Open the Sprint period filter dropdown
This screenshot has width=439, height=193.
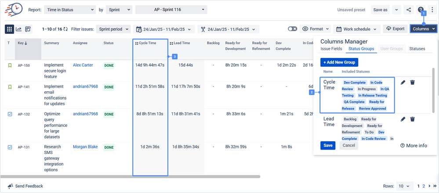[x=113, y=29]
